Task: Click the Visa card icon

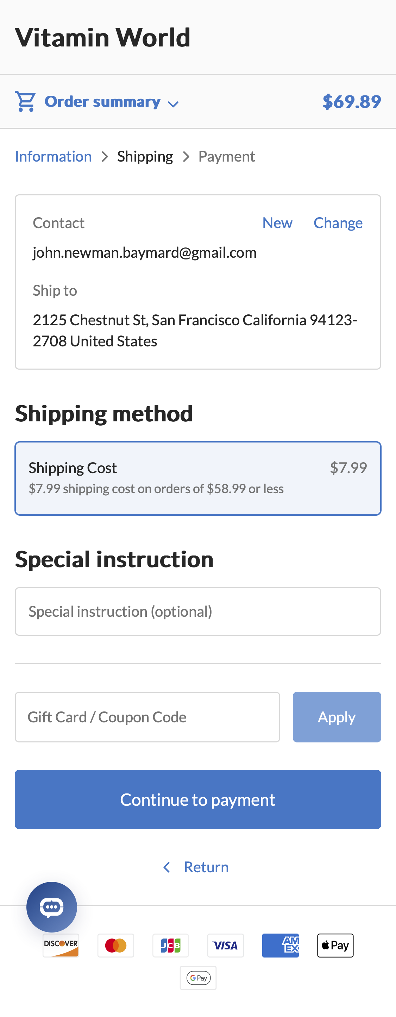Action: (225, 945)
